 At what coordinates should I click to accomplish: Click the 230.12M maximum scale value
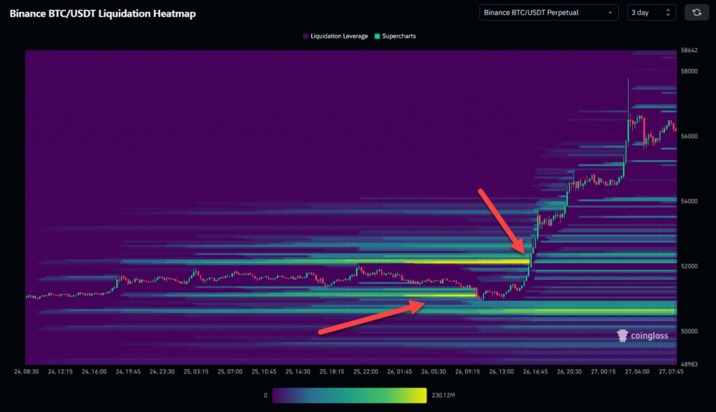(443, 395)
